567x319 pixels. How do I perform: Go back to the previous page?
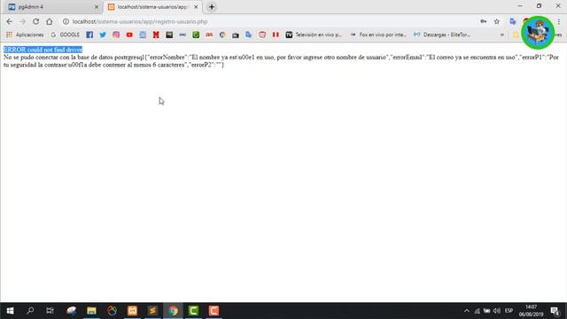click(10, 21)
